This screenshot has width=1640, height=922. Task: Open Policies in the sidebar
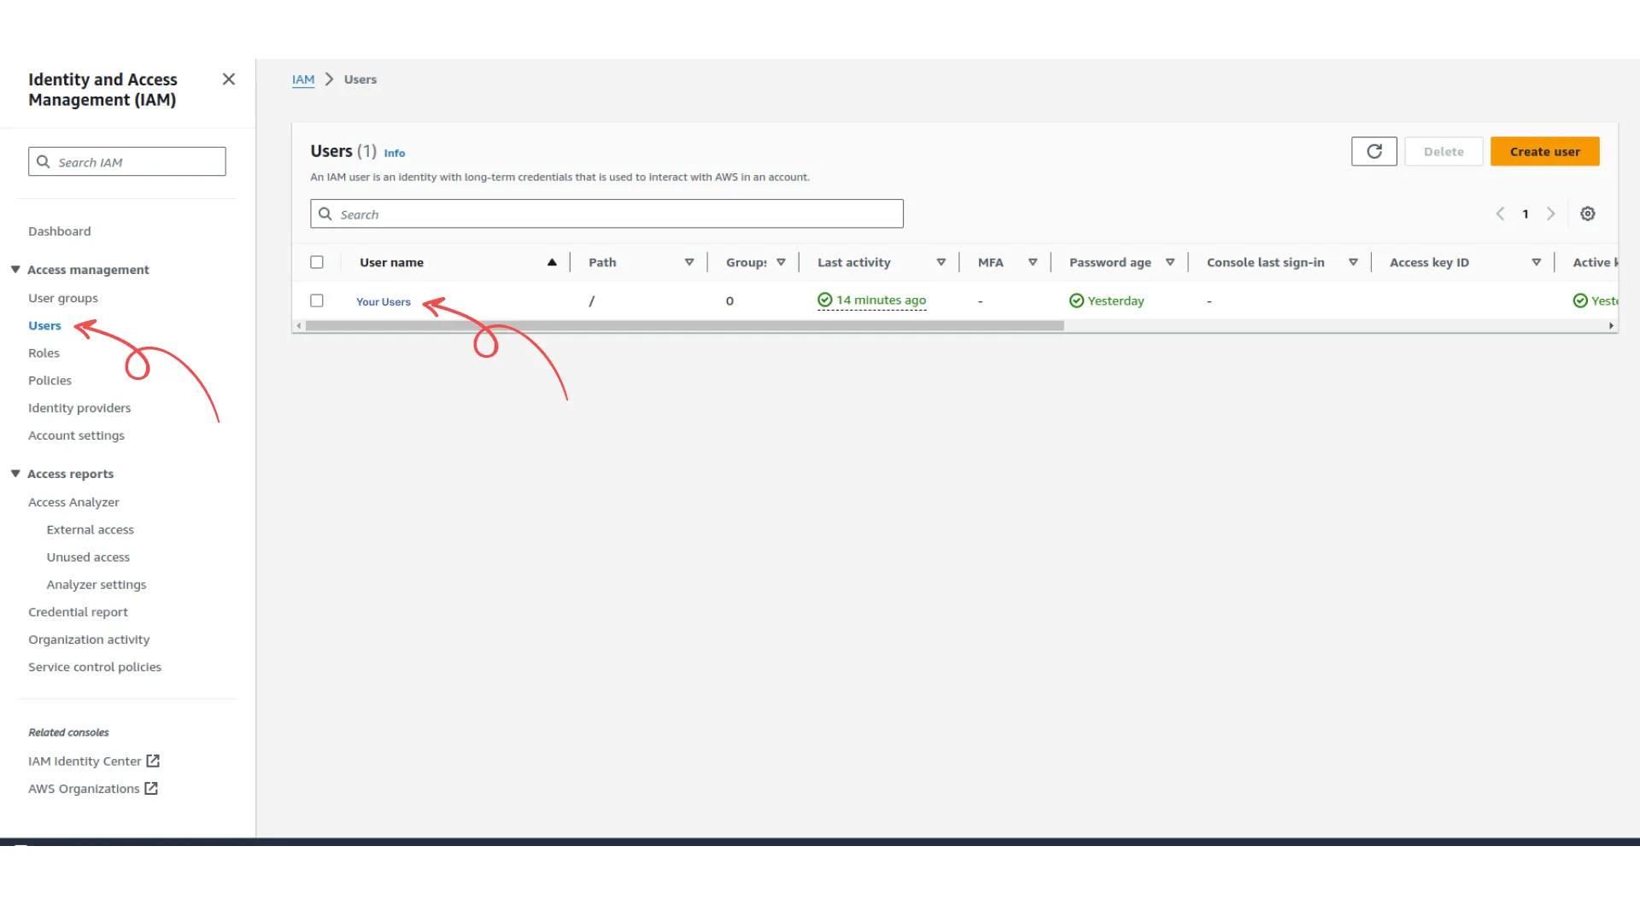point(50,380)
